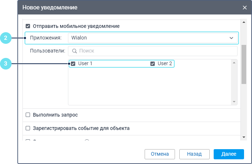Go back with the Назад button

tap(194, 154)
